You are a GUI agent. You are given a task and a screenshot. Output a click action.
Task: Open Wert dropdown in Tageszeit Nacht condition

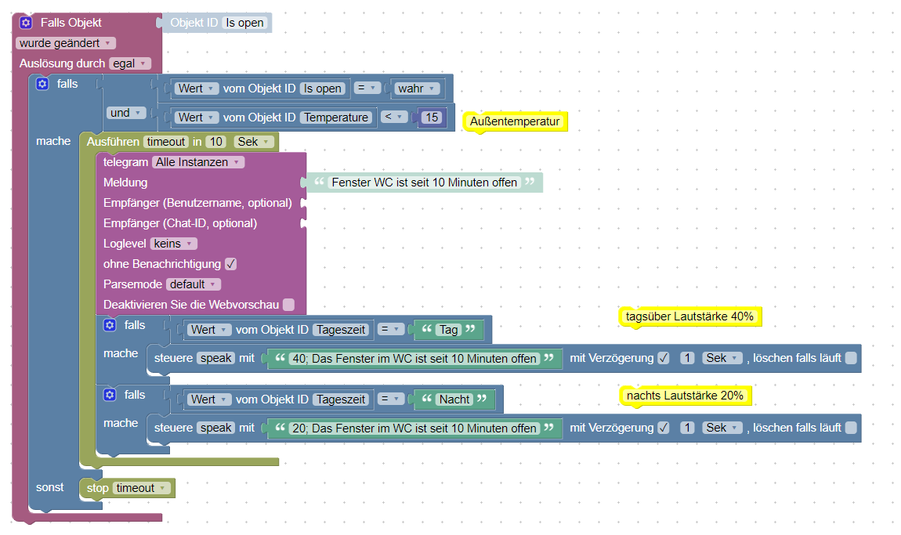click(x=209, y=399)
